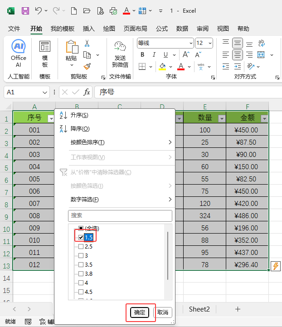Check the 4 filter value
The height and width of the screenshot is (327, 282).
[x=81, y=283]
